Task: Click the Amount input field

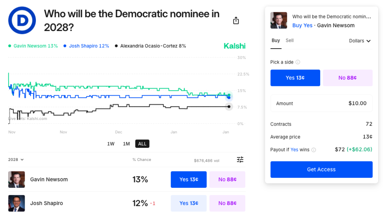Action: 321,103
